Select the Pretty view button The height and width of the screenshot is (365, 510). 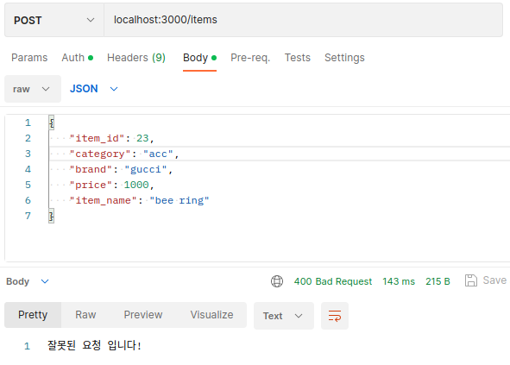33,315
